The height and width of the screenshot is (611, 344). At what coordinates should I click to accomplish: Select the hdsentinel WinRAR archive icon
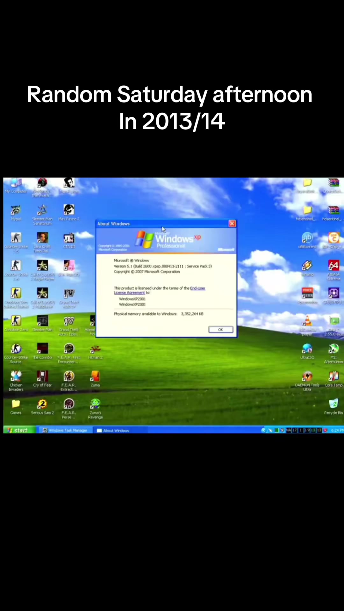(x=333, y=213)
